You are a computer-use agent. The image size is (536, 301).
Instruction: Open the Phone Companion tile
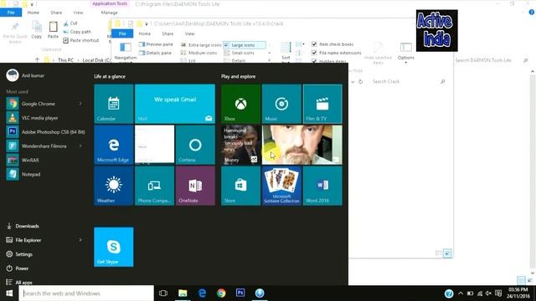[154, 186]
